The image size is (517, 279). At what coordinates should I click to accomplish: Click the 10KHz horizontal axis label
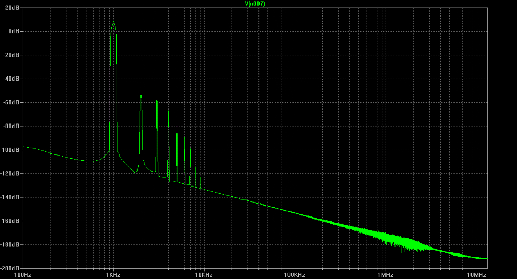(x=204, y=274)
